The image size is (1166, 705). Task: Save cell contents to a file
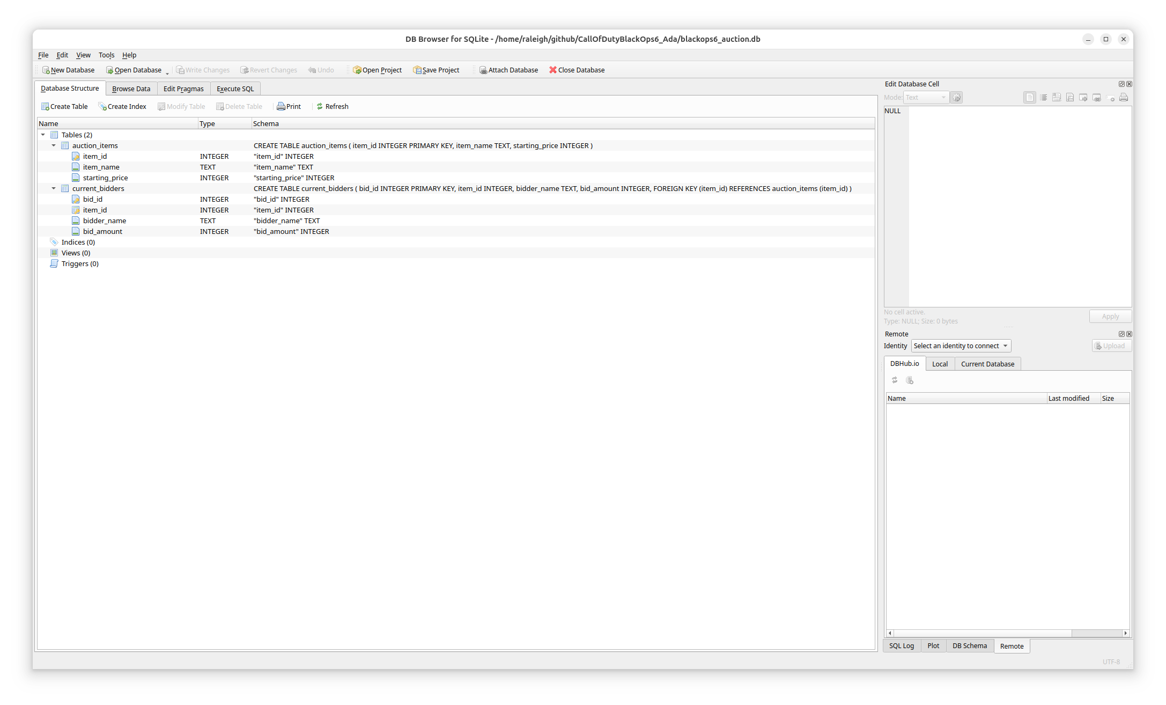pos(1070,98)
